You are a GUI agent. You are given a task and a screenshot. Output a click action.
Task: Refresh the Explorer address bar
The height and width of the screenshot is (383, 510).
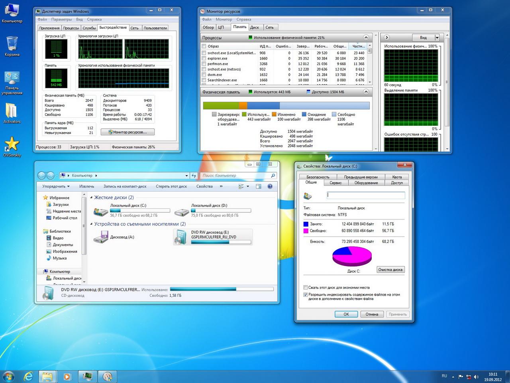[x=194, y=176]
